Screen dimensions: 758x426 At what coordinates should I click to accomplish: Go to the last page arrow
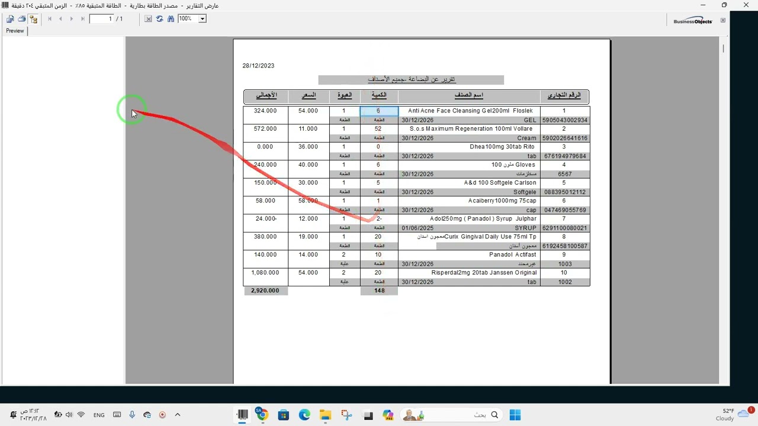(82, 19)
